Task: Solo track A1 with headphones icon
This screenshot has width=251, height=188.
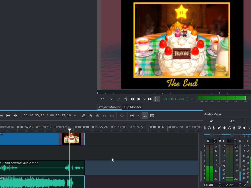Action: [209, 128]
